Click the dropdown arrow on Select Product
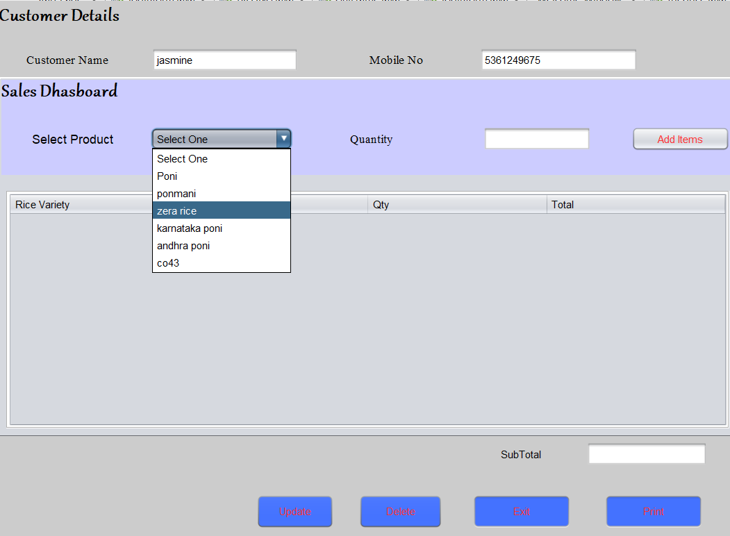 click(283, 138)
